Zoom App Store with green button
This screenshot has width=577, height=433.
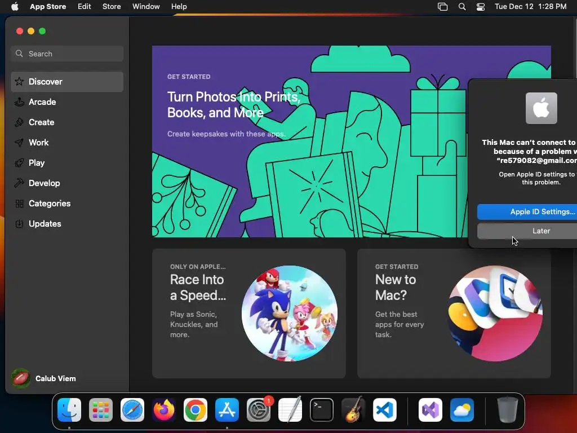point(42,32)
